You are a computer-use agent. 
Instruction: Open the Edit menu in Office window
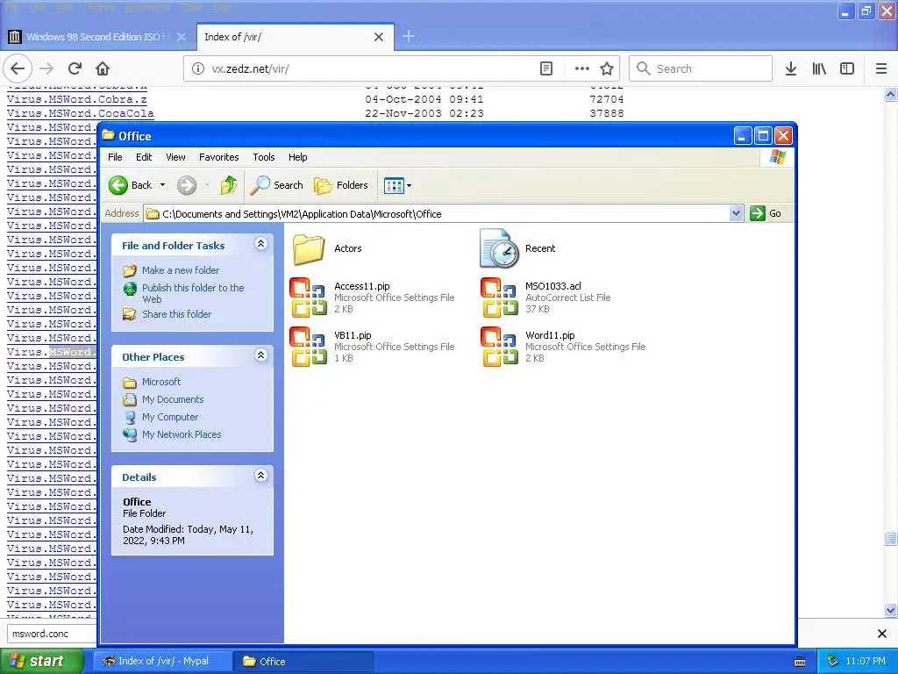pyautogui.click(x=144, y=157)
